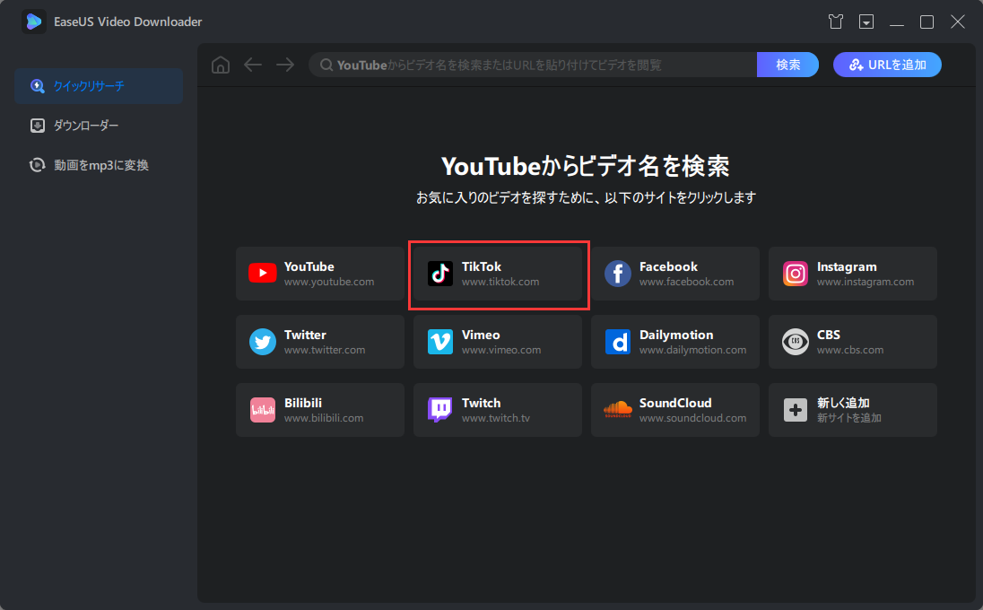Open the main menu dropdown arrow

coord(866,21)
